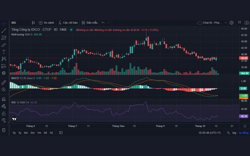Open Bản mẫu templates menu

90,22
